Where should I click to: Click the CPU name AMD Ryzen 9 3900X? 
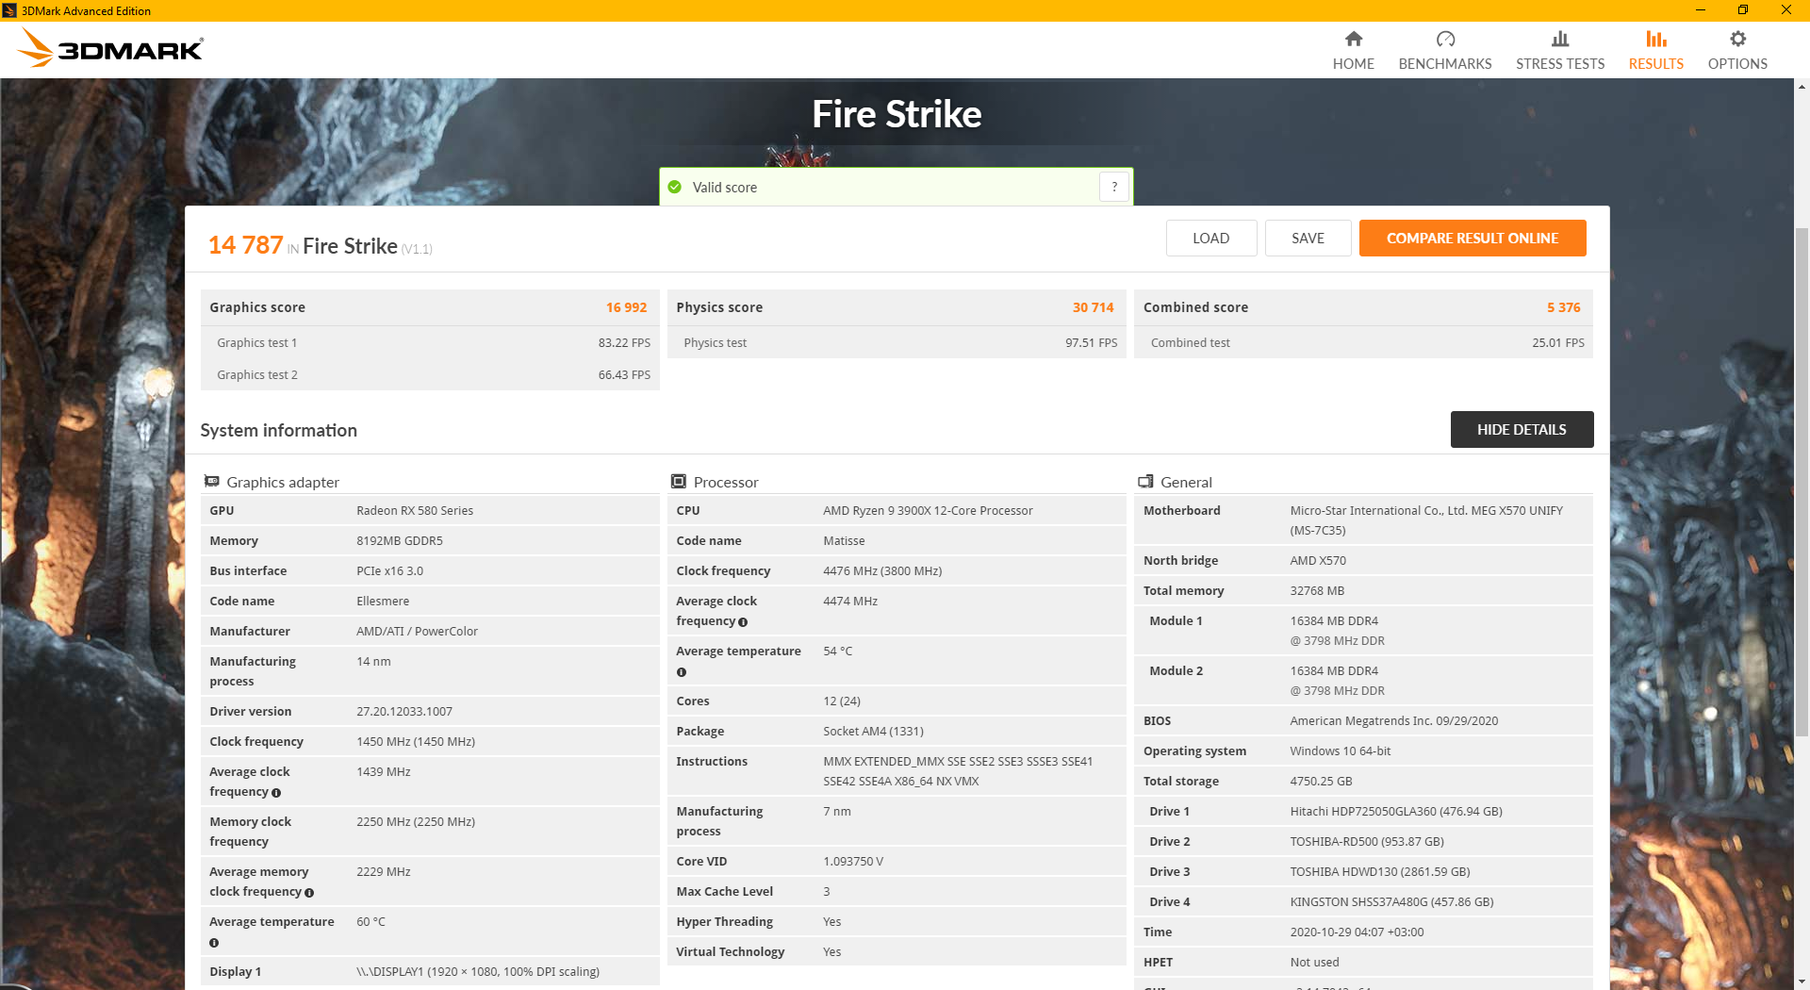(928, 511)
